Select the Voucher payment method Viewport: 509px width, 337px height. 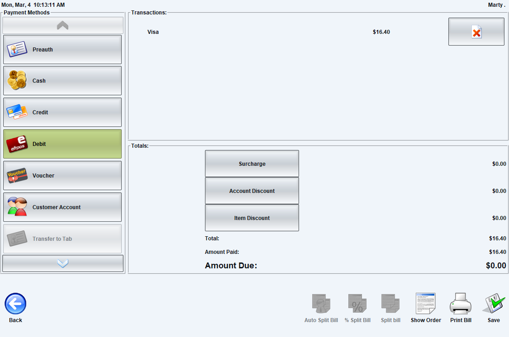pyautogui.click(x=62, y=175)
